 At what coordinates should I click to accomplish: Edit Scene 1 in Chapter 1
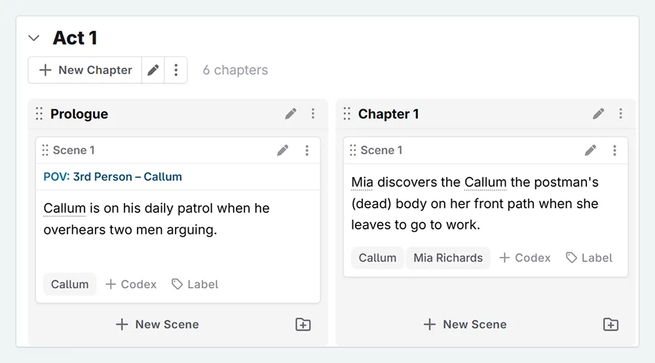pos(591,151)
